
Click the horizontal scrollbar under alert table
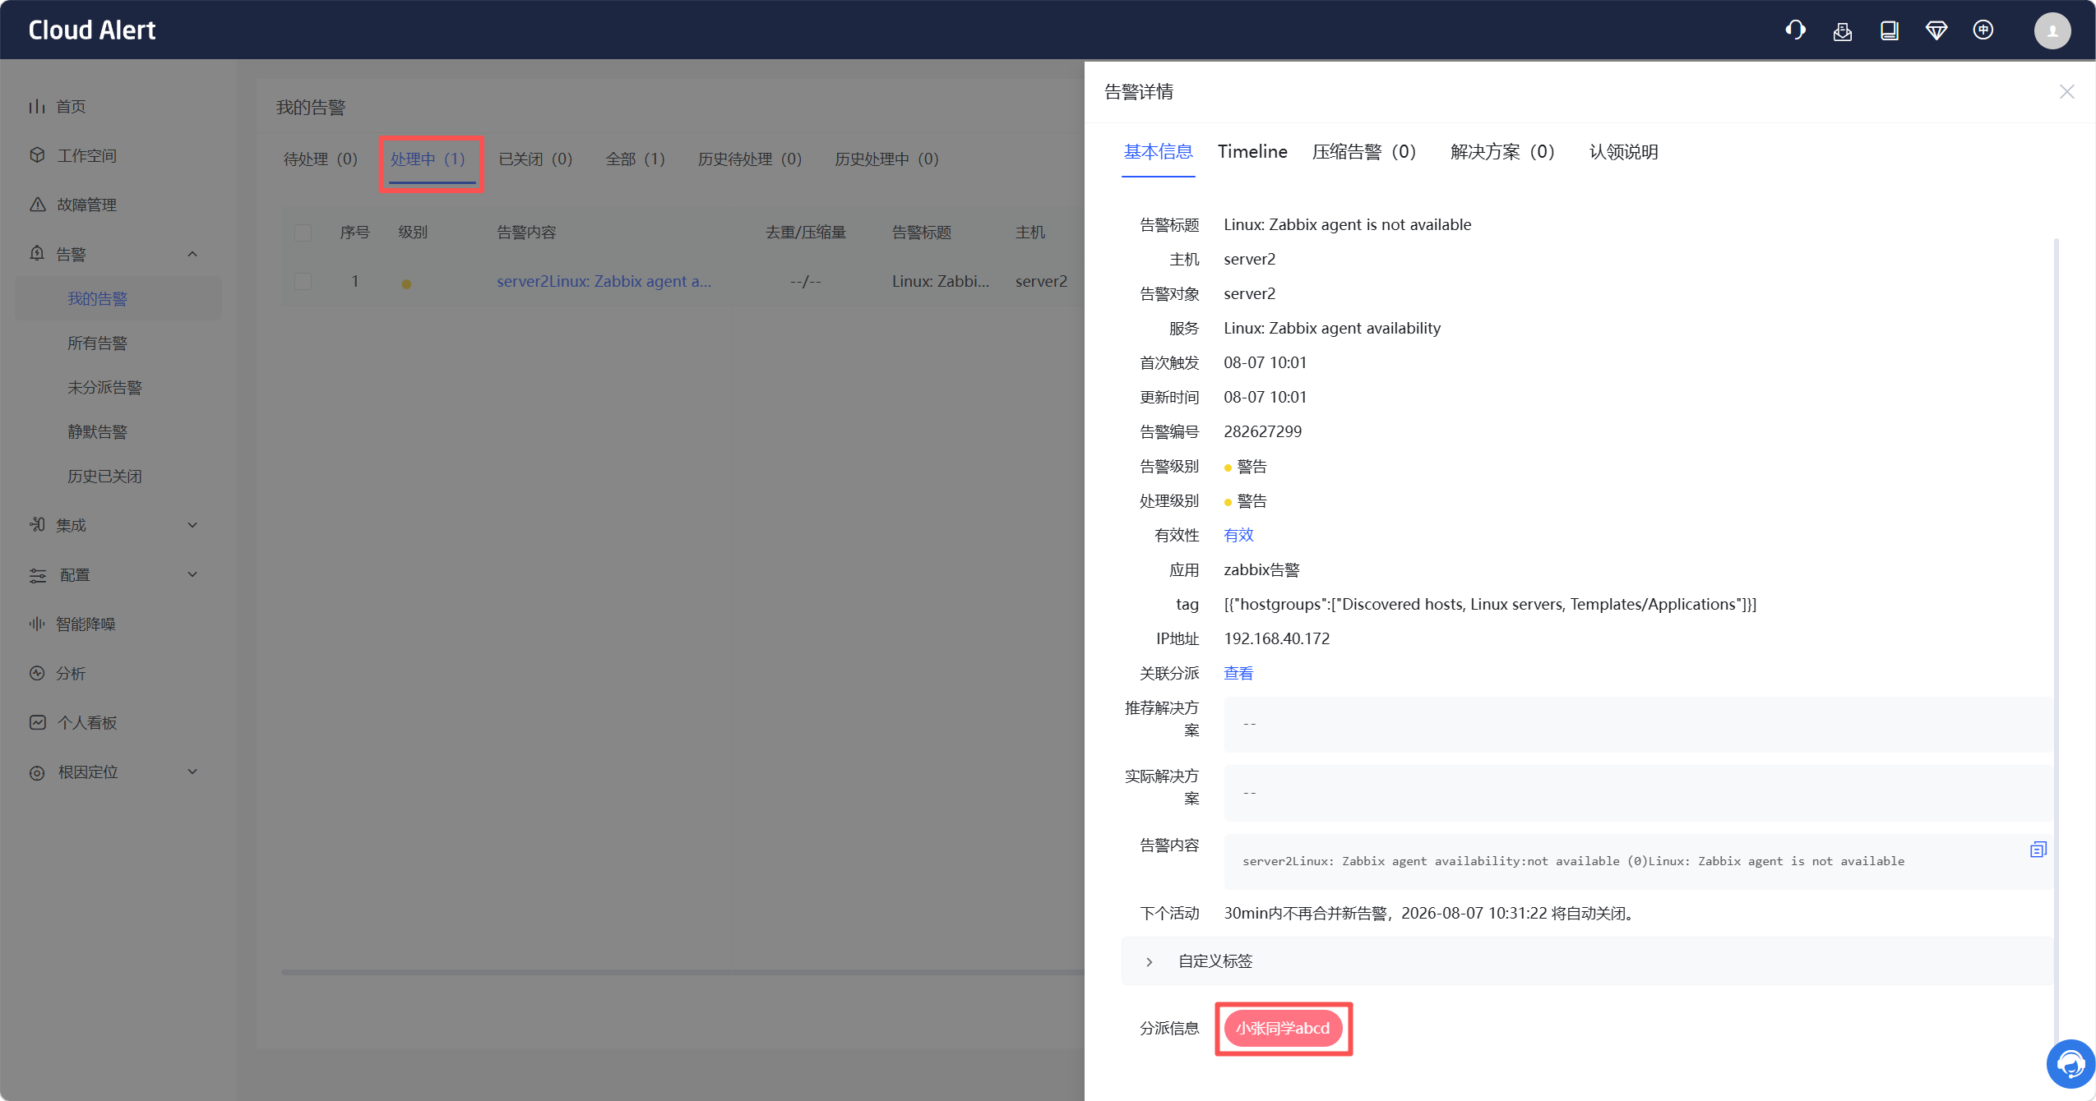(x=682, y=972)
